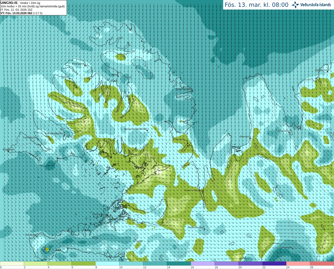Click the Holtavörðuheiði station label
Screen dimensions: 334x269
point(196,227)
